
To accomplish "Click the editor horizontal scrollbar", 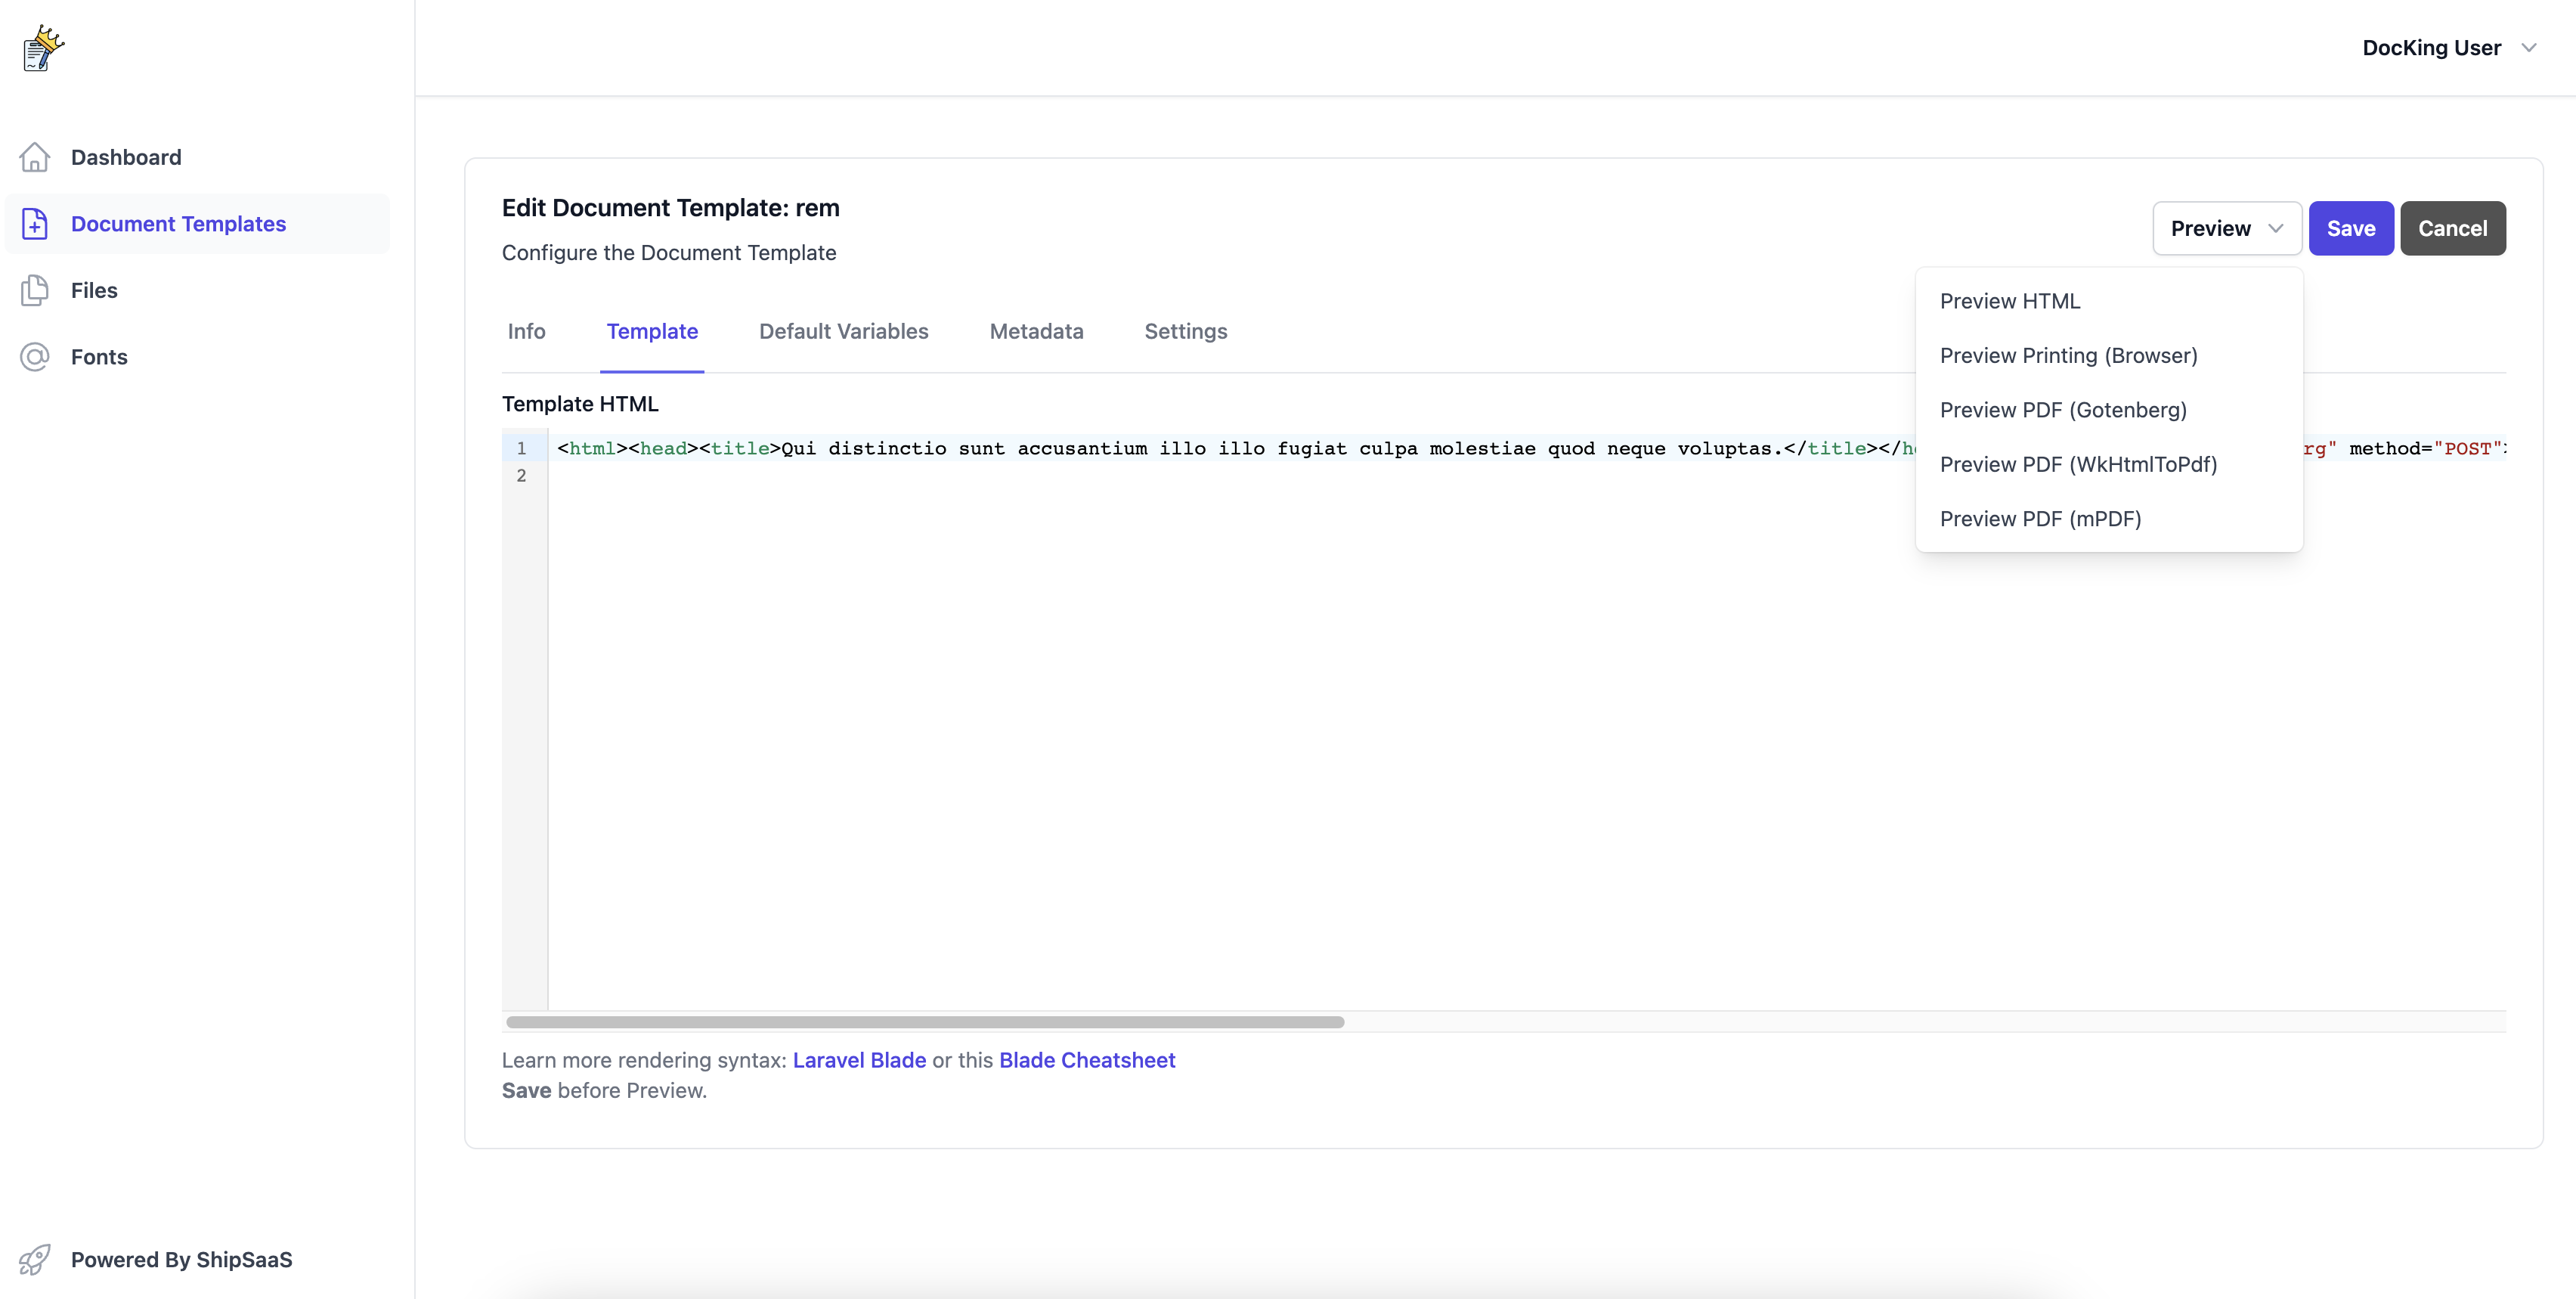I will pyautogui.click(x=924, y=1022).
